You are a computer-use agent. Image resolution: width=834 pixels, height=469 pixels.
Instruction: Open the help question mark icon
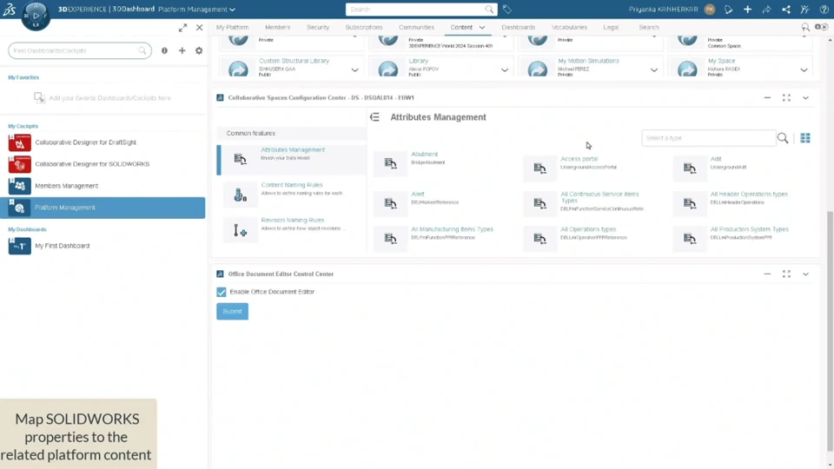[x=824, y=9]
